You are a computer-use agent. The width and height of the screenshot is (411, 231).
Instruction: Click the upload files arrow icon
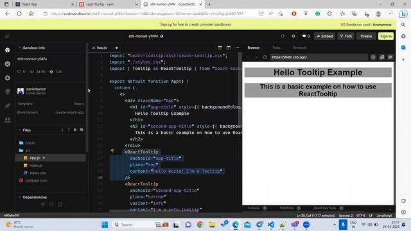(69, 130)
